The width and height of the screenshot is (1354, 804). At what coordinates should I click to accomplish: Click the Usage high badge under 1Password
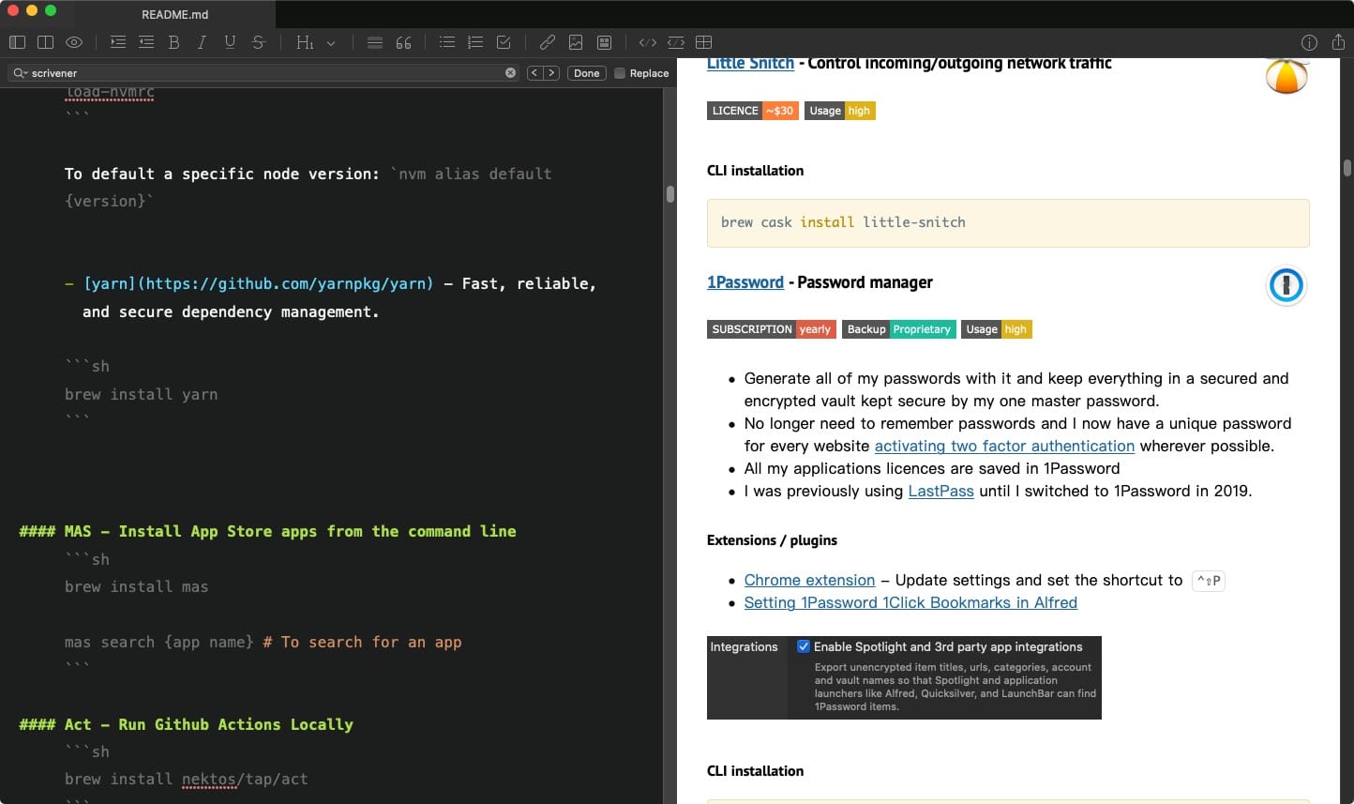point(996,329)
